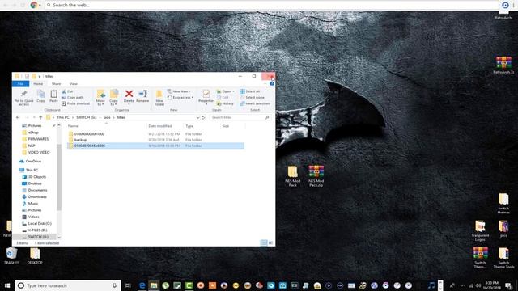
Task: Click the taskbar Type here to search box
Action: click(68, 285)
